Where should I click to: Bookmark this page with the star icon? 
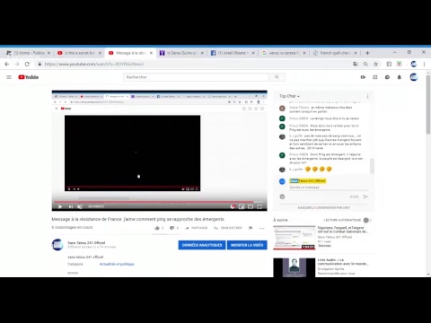[x=376, y=64]
